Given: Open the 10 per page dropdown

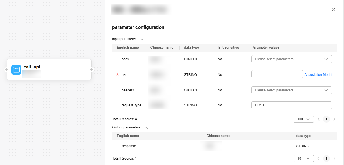Looking at the screenshot, I should (x=303, y=158).
